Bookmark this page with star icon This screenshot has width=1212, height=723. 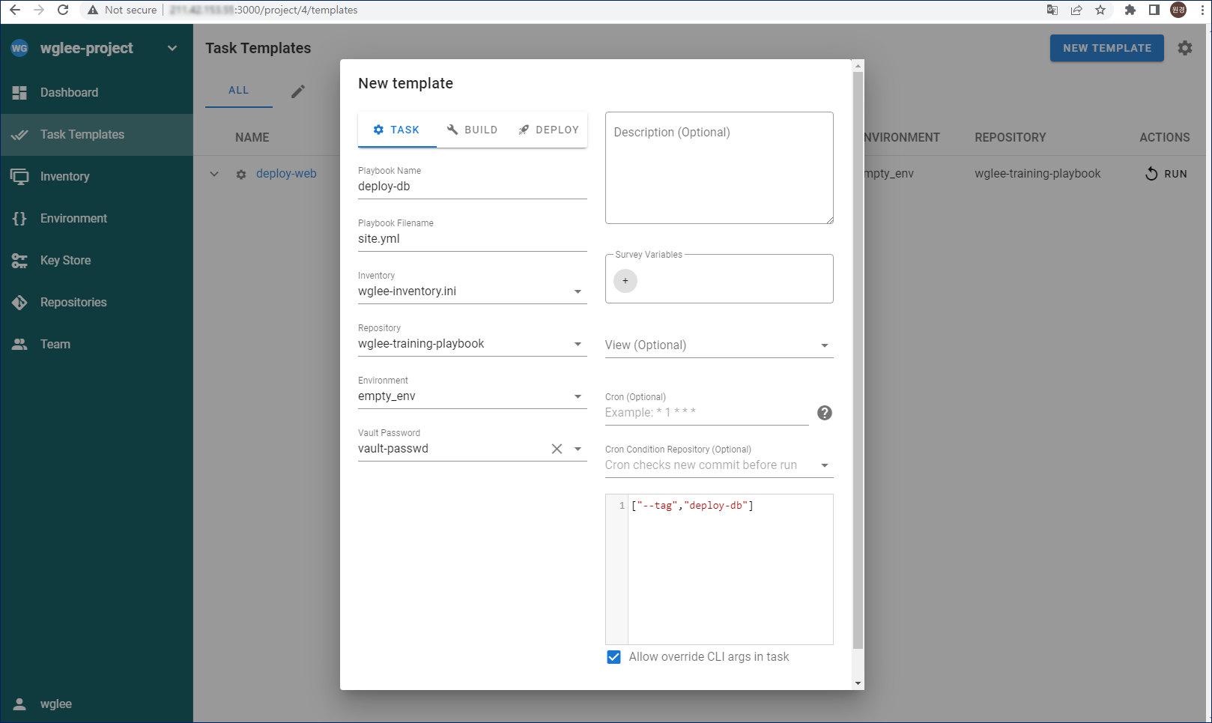[x=1100, y=10]
